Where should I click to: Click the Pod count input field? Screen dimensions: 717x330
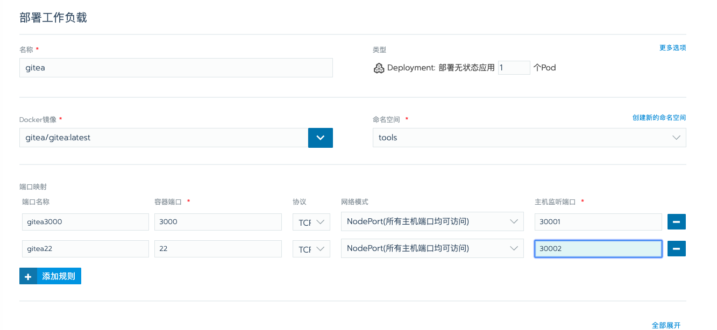[x=514, y=68]
